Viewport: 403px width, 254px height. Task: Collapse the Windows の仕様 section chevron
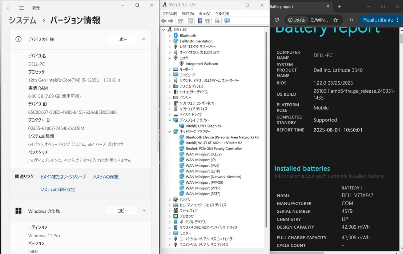tap(144, 211)
